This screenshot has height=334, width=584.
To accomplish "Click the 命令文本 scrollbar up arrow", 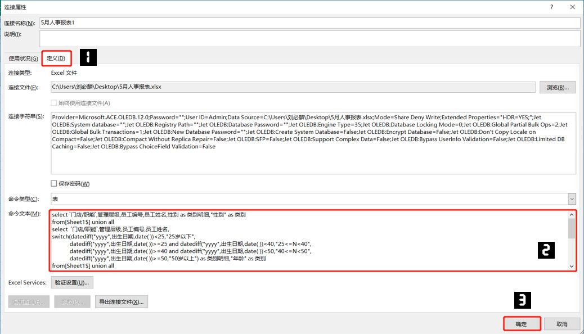I will (x=571, y=214).
